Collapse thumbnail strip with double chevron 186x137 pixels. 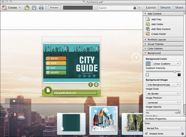pyautogui.click(x=14, y=101)
